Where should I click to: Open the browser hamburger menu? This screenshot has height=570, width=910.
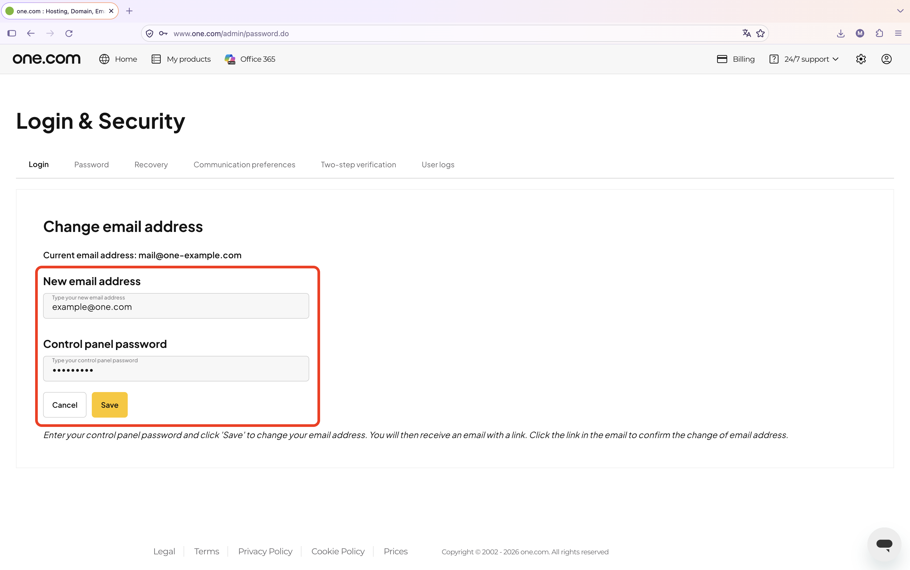tap(898, 33)
